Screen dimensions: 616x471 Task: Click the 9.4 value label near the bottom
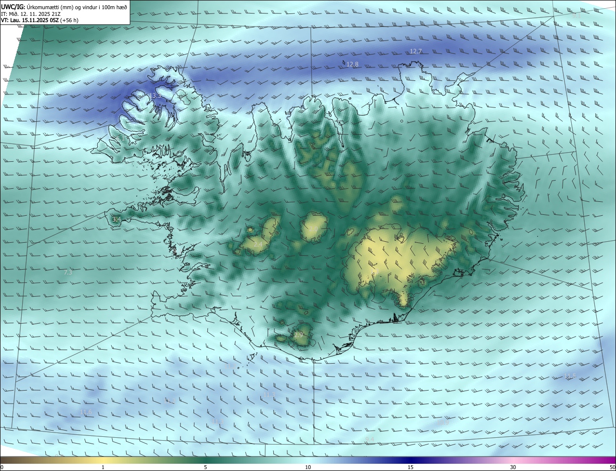pos(370,439)
